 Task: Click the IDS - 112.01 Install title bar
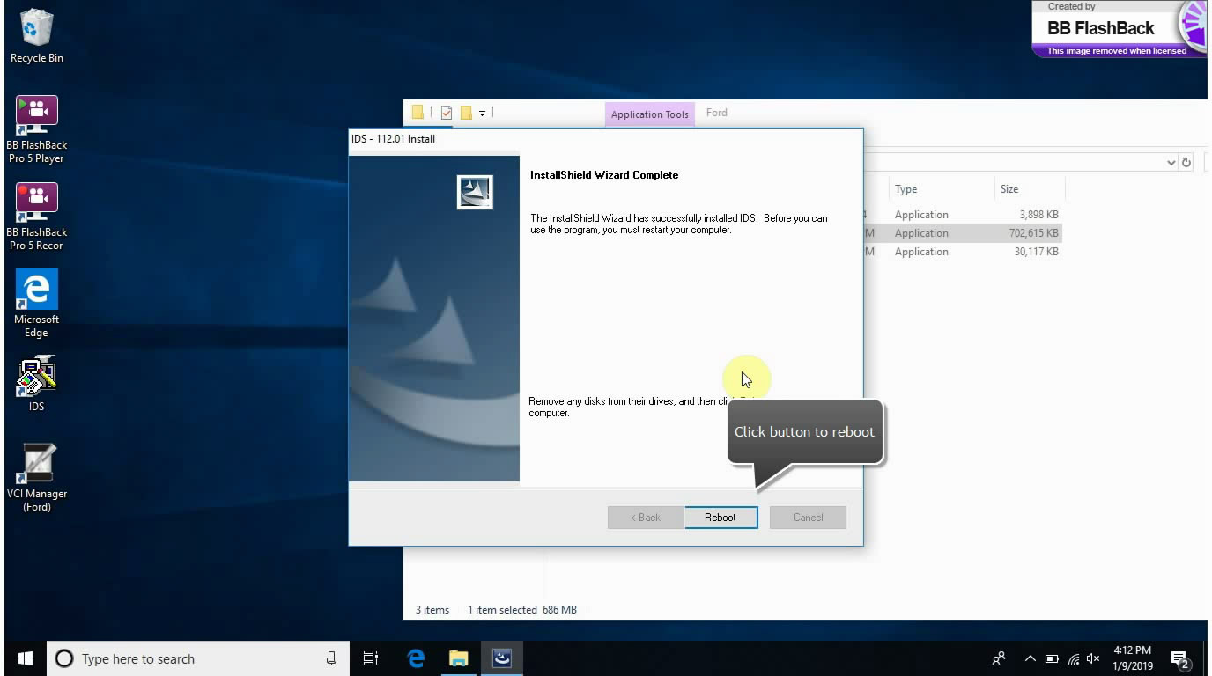606,139
